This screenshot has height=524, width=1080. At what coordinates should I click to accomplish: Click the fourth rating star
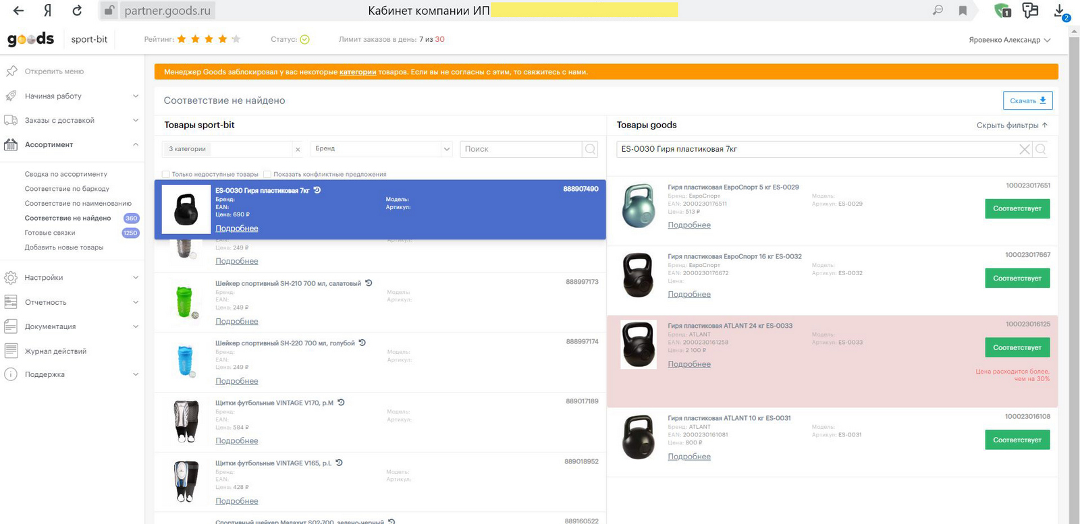coord(223,39)
